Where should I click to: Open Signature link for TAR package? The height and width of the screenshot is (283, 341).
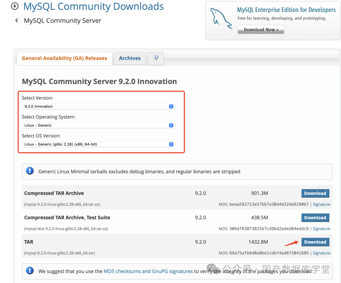(321, 253)
